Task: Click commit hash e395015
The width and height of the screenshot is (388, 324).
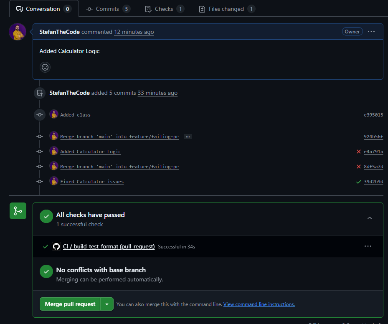Action: point(373,115)
